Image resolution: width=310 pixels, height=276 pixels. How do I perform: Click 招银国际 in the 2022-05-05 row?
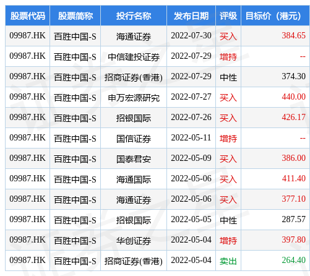point(134,220)
